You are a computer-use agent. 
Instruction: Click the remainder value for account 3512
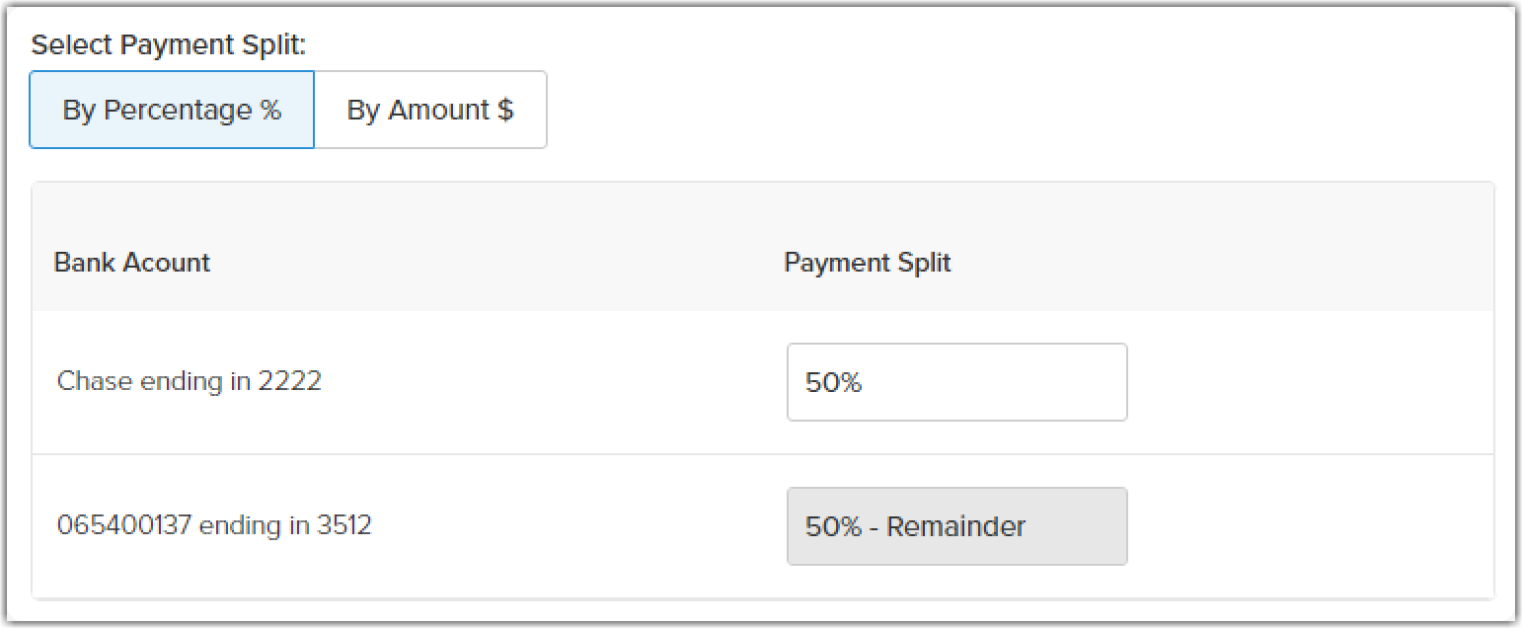point(956,526)
